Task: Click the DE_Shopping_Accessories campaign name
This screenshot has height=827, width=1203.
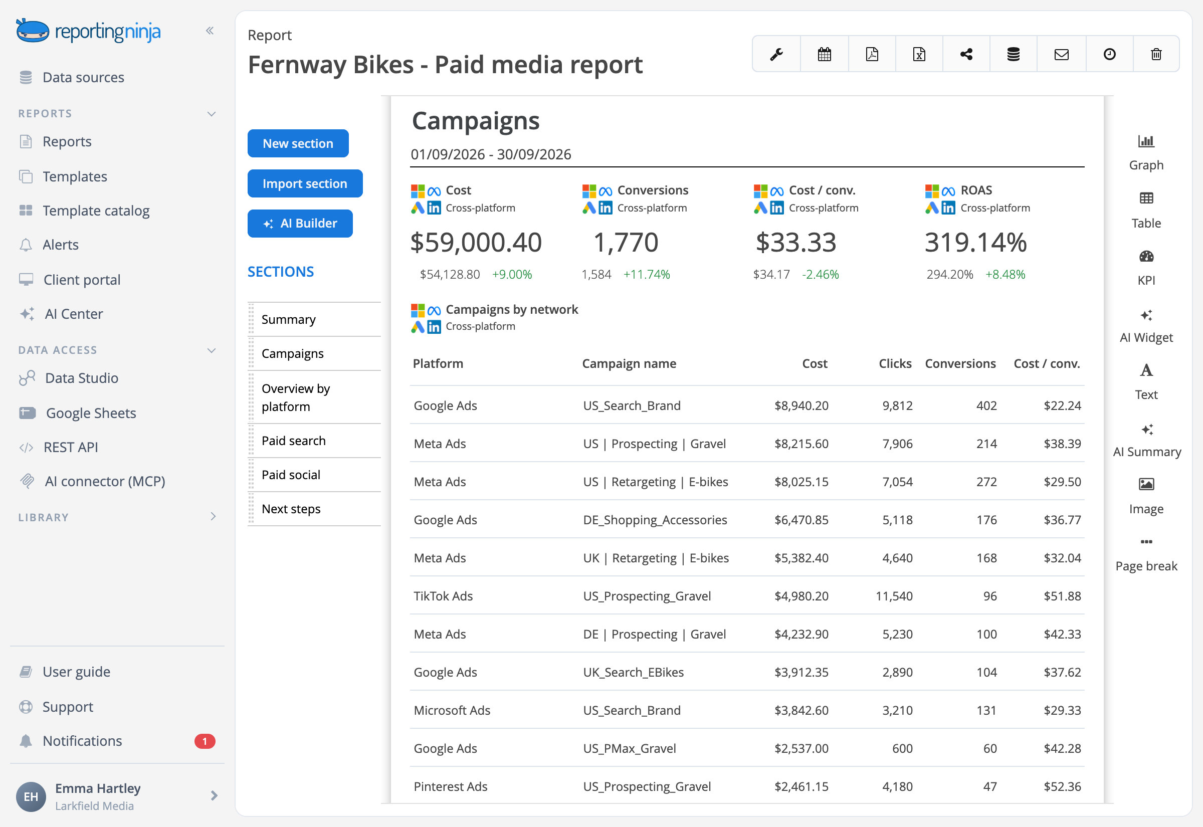Action: tap(655, 520)
